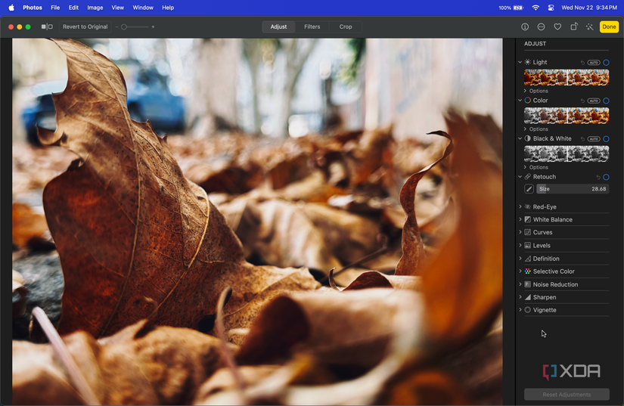Undo Retouch adjustment with its revert arrow
The image size is (624, 406).
point(598,177)
